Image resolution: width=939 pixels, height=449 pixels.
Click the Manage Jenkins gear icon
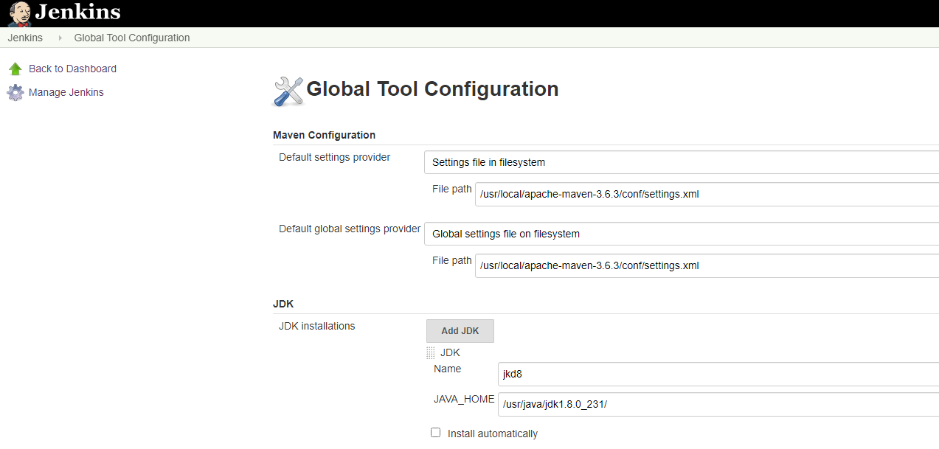15,93
